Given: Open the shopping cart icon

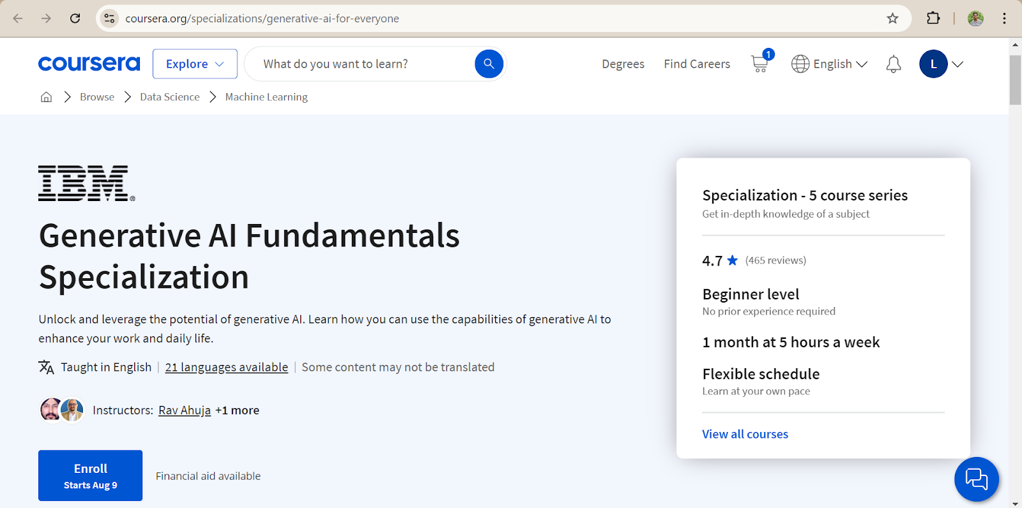Looking at the screenshot, I should pyautogui.click(x=760, y=64).
